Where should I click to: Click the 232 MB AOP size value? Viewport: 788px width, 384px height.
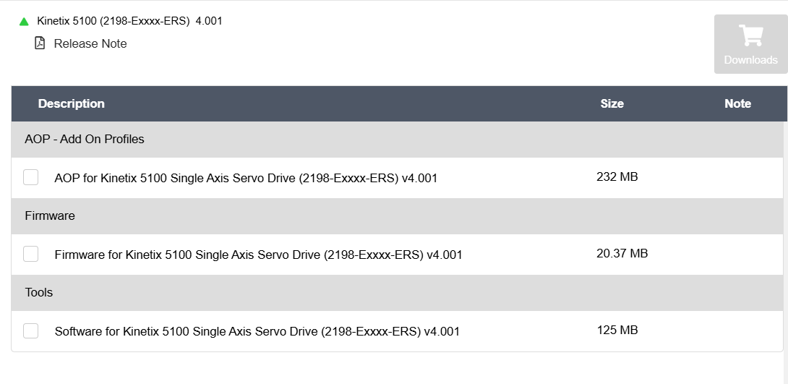[617, 176]
